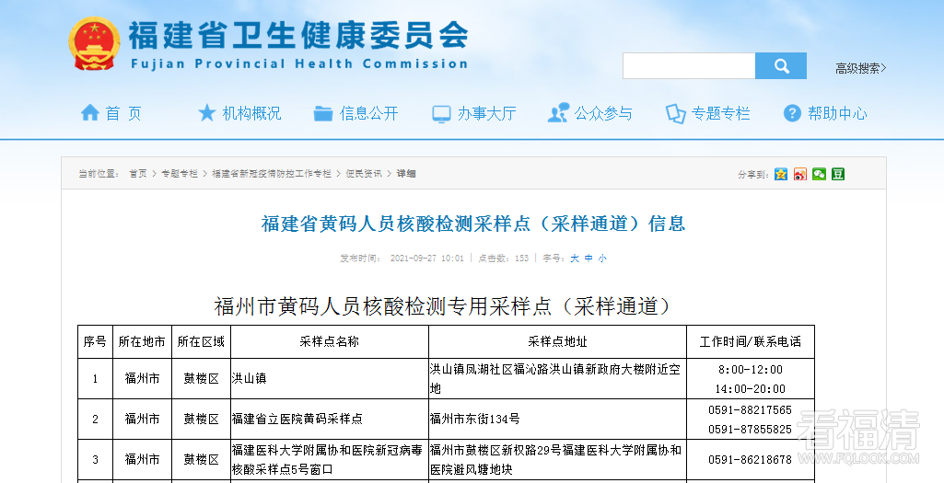Click the 便民资讯 breadcrumb link
944x483 pixels.
(364, 174)
